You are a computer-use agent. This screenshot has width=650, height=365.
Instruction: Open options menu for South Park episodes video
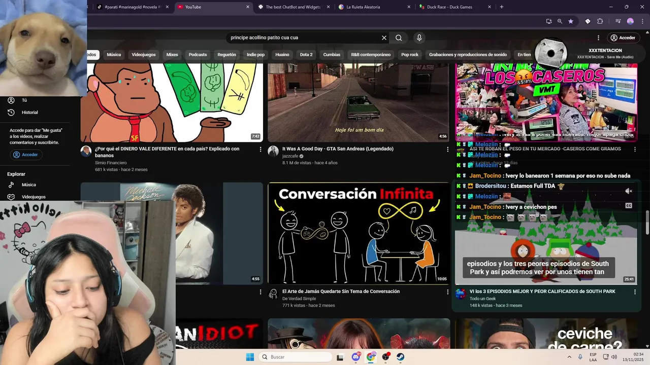point(635,292)
